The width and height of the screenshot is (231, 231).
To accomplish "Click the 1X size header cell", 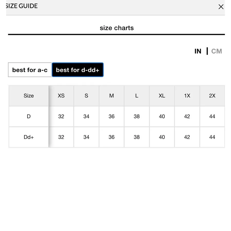I will [187, 96].
